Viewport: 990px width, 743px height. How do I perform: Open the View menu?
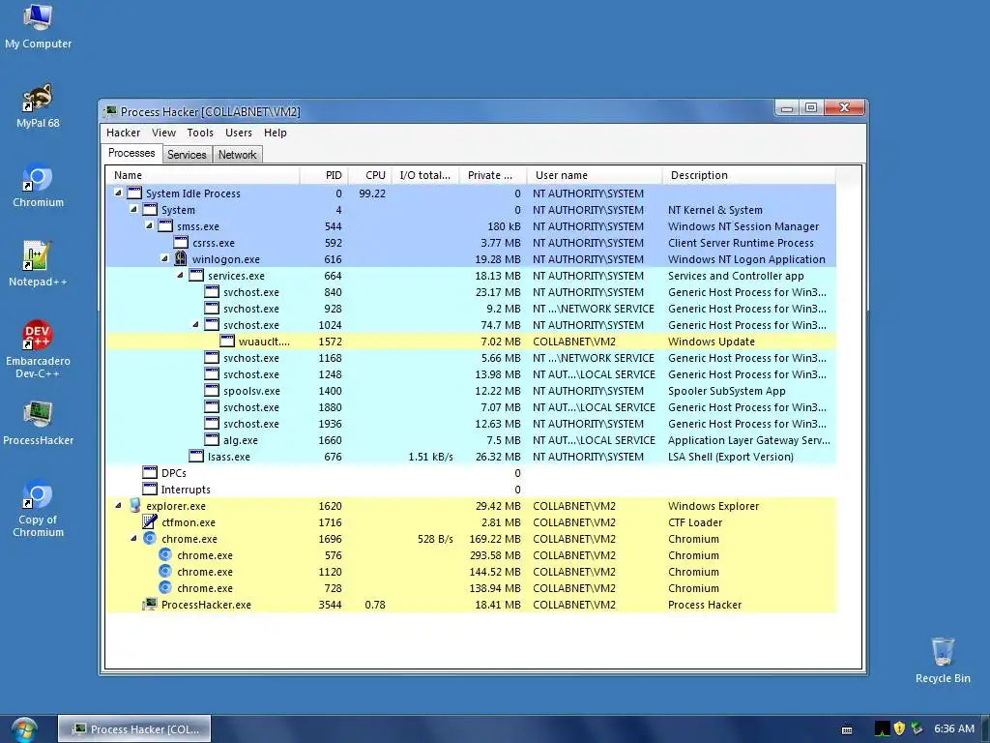point(163,133)
